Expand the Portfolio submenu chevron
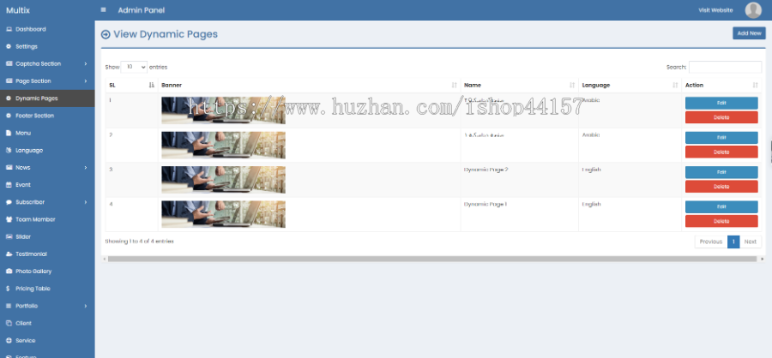772x358 pixels. (86, 306)
